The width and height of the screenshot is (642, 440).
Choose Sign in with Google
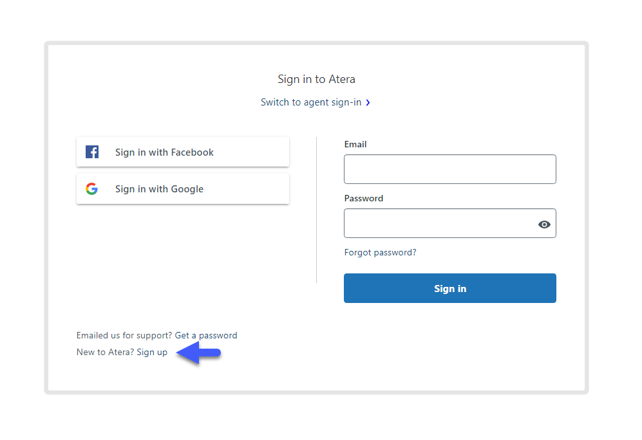[x=183, y=188]
